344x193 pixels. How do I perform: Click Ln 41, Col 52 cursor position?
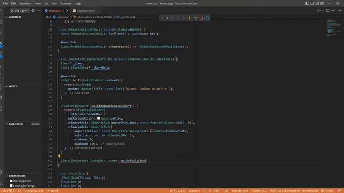coord(177,191)
